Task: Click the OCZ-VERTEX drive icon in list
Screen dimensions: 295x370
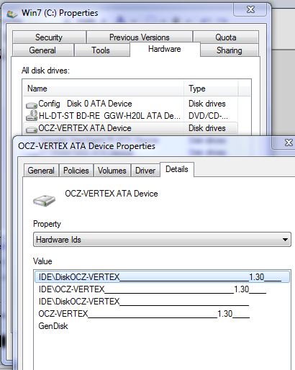Action: point(32,130)
